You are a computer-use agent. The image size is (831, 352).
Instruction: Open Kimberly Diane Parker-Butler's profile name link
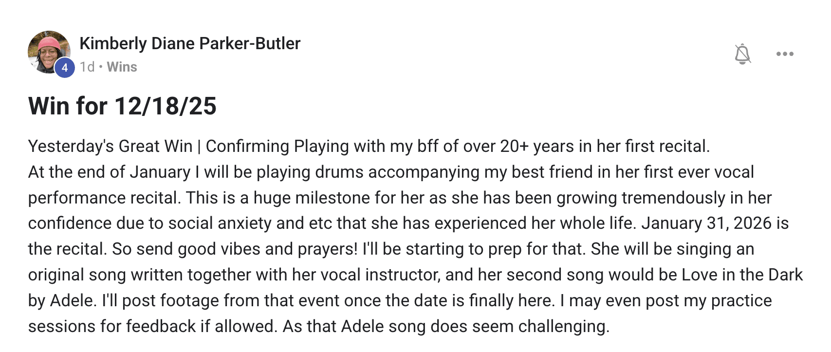(190, 43)
